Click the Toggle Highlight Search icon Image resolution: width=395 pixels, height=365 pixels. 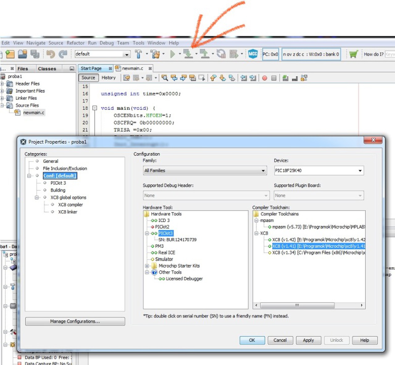click(x=193, y=78)
